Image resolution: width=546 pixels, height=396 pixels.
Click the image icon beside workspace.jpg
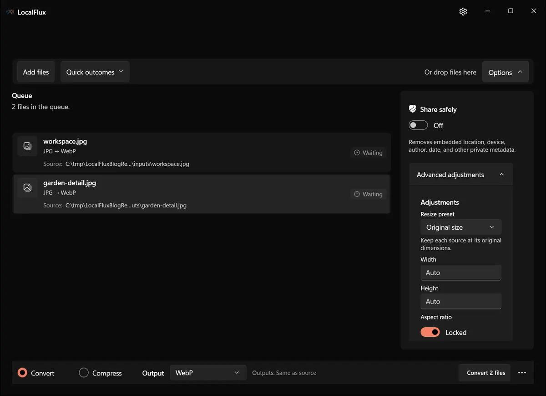click(27, 146)
